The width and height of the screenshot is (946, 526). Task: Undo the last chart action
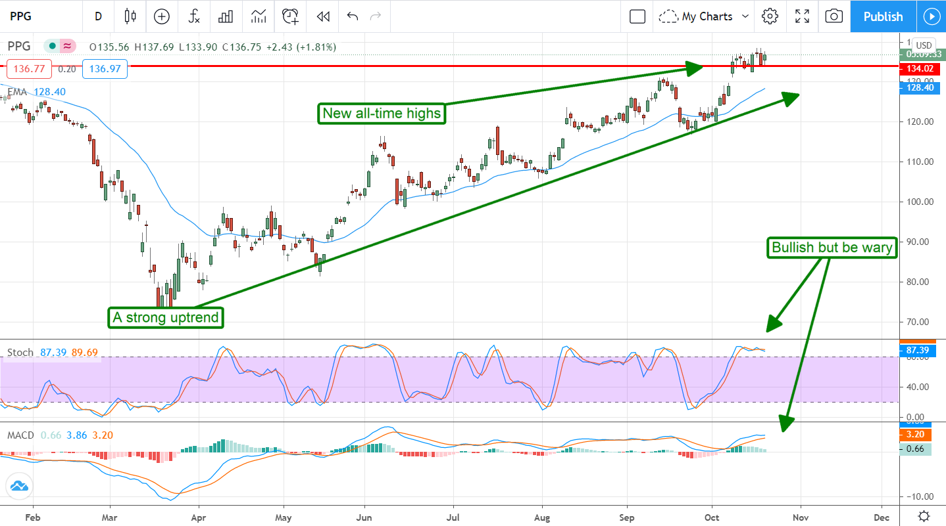[353, 16]
